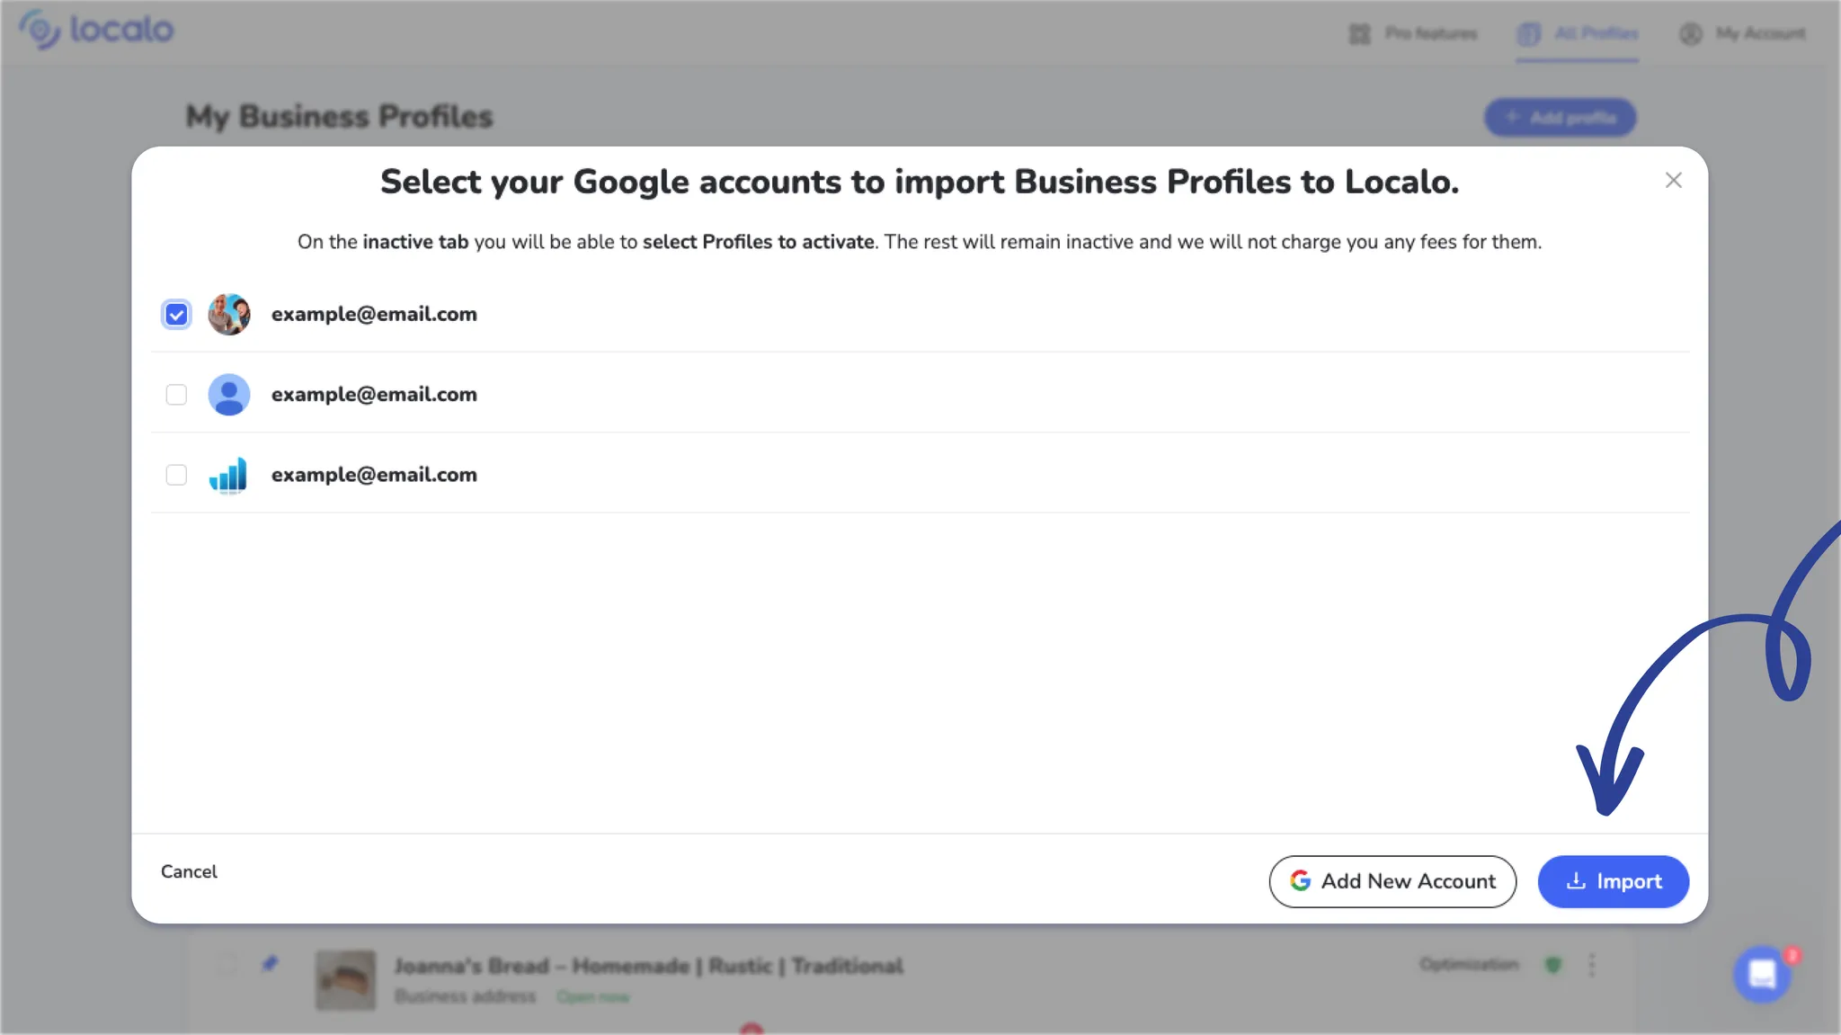Click the Import button
Viewport: 1841px width, 1035px height.
point(1613,881)
